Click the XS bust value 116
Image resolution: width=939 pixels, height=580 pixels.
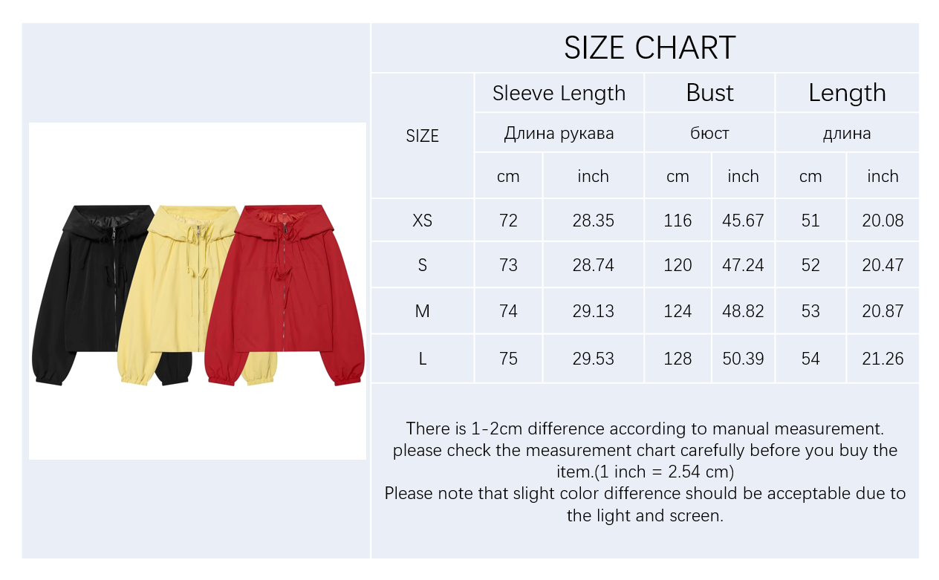pyautogui.click(x=678, y=221)
